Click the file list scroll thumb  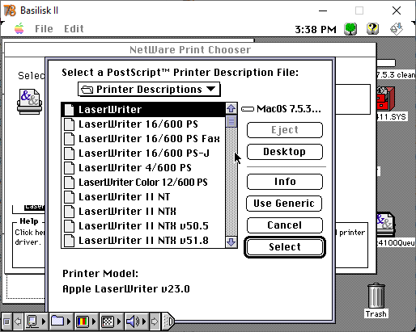231,121
